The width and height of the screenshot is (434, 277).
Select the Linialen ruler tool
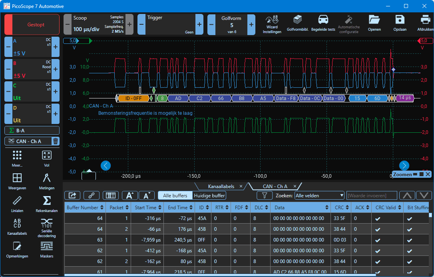pyautogui.click(x=17, y=203)
